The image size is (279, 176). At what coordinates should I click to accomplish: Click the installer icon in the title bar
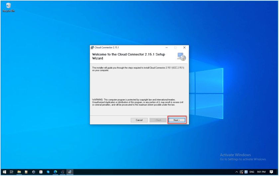click(92, 48)
